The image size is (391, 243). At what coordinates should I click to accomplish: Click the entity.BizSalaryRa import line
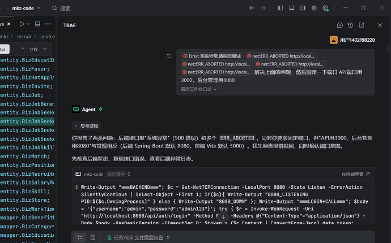click(x=27, y=183)
